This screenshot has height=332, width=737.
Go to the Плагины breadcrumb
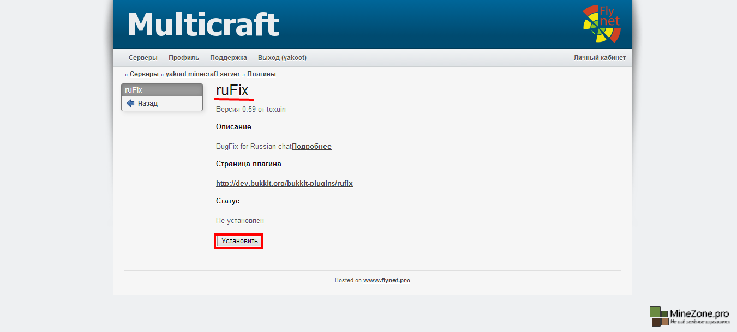(x=261, y=74)
